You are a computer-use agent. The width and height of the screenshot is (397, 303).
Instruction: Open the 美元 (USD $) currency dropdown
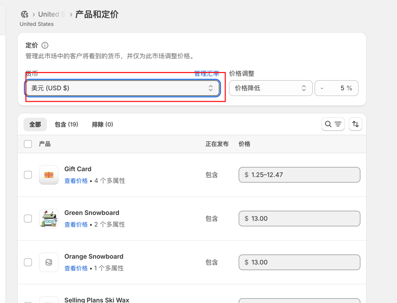(123, 88)
